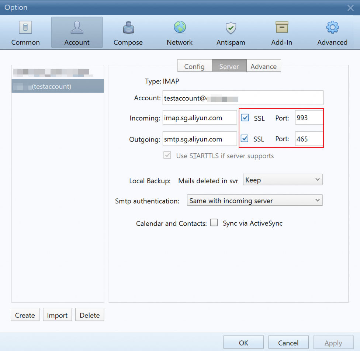Close the Option dialog window

tap(350, 8)
